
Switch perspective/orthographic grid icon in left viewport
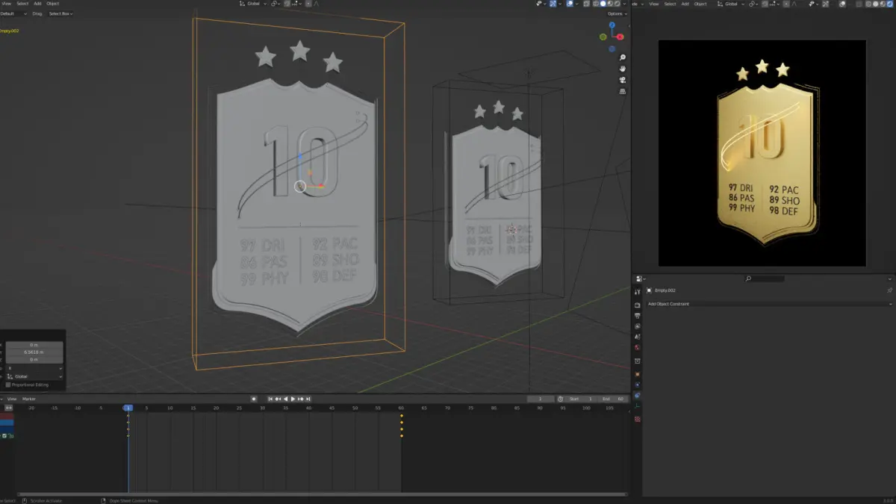pos(622,91)
